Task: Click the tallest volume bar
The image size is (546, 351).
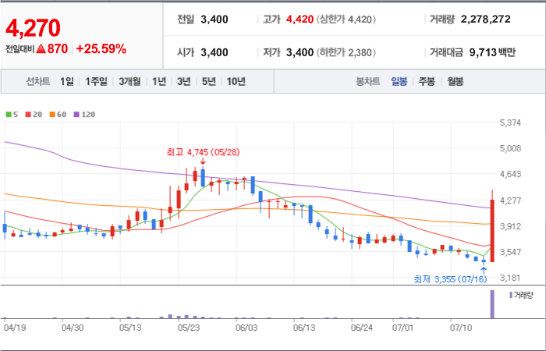Action: pos(492,304)
